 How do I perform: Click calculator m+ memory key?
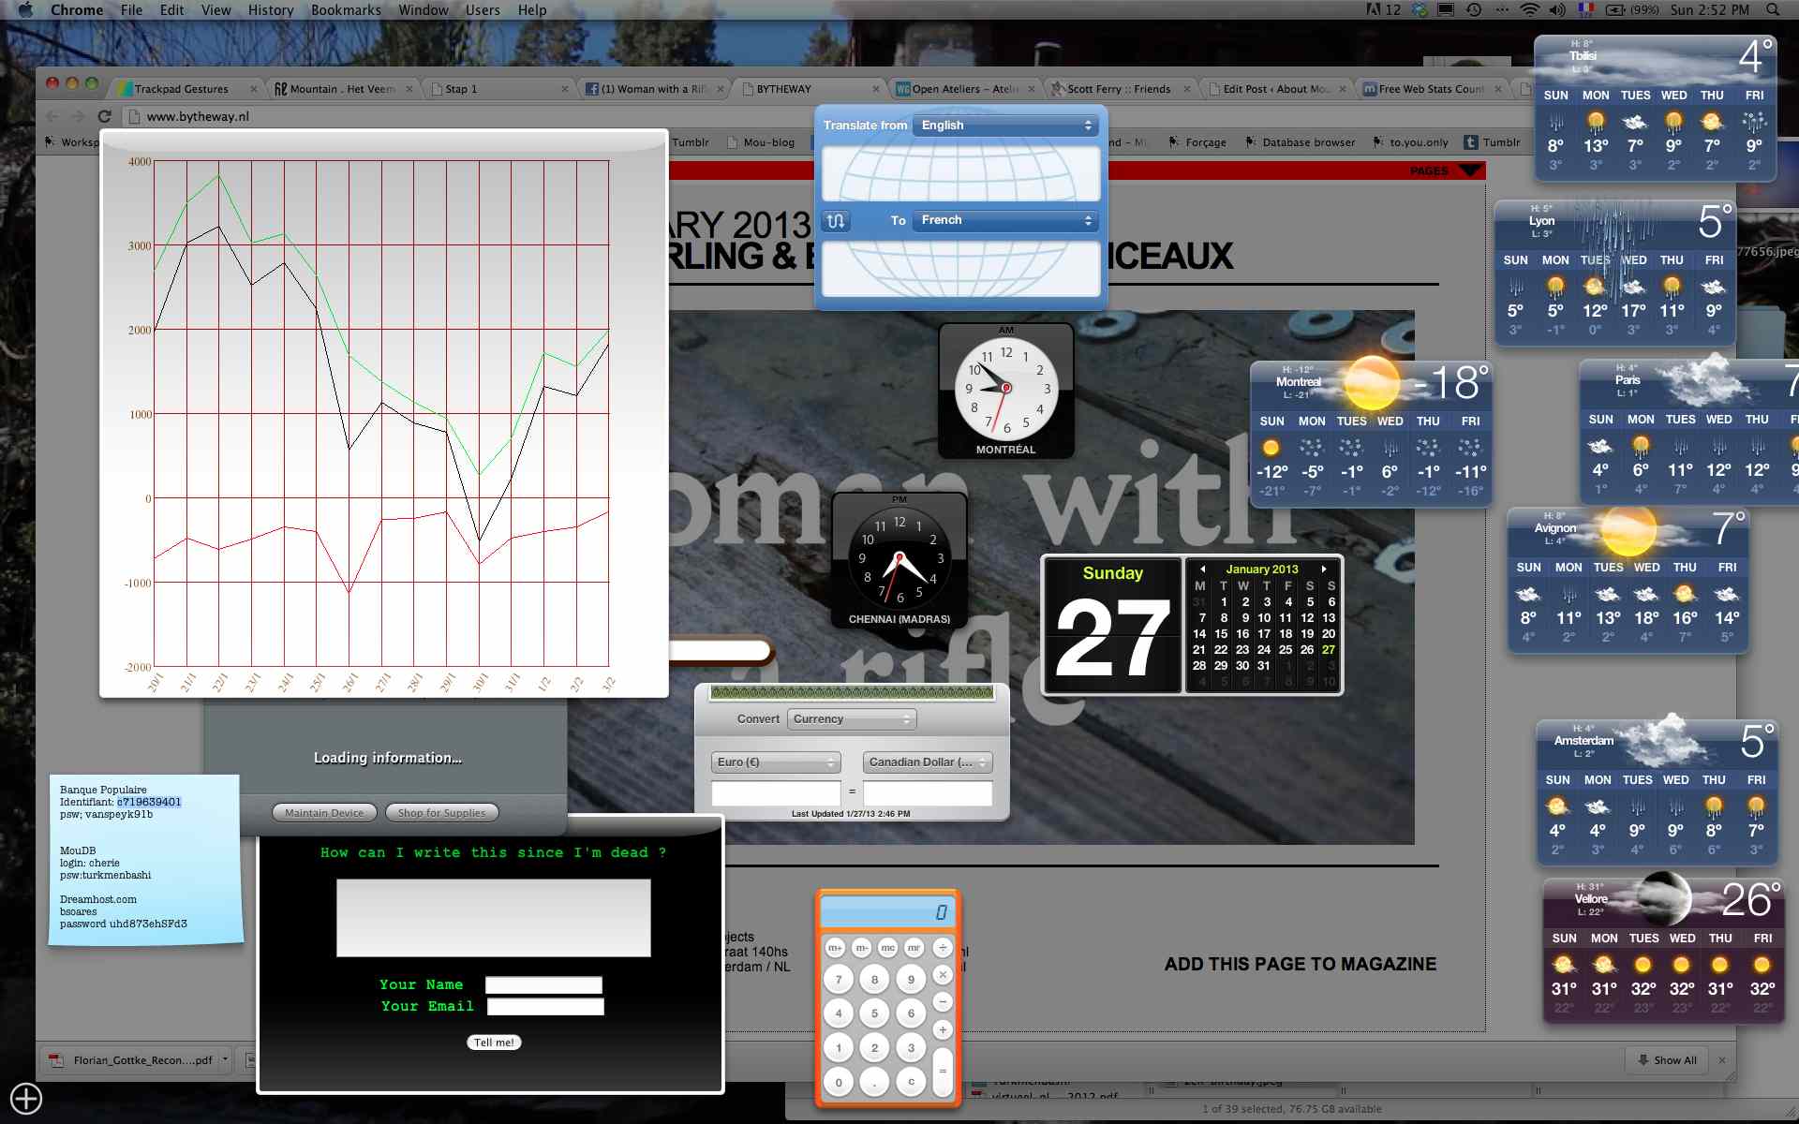pyautogui.click(x=835, y=948)
